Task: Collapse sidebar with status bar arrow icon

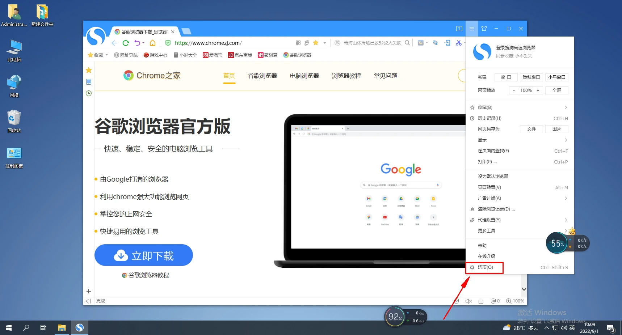Action: point(88,301)
